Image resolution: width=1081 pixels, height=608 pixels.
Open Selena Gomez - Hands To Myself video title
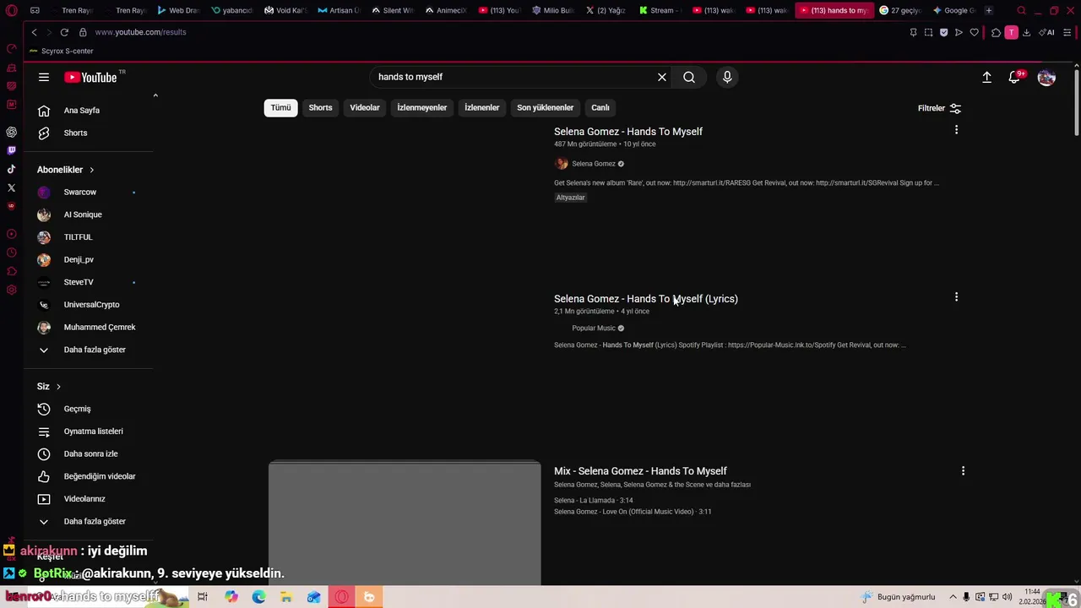click(628, 132)
